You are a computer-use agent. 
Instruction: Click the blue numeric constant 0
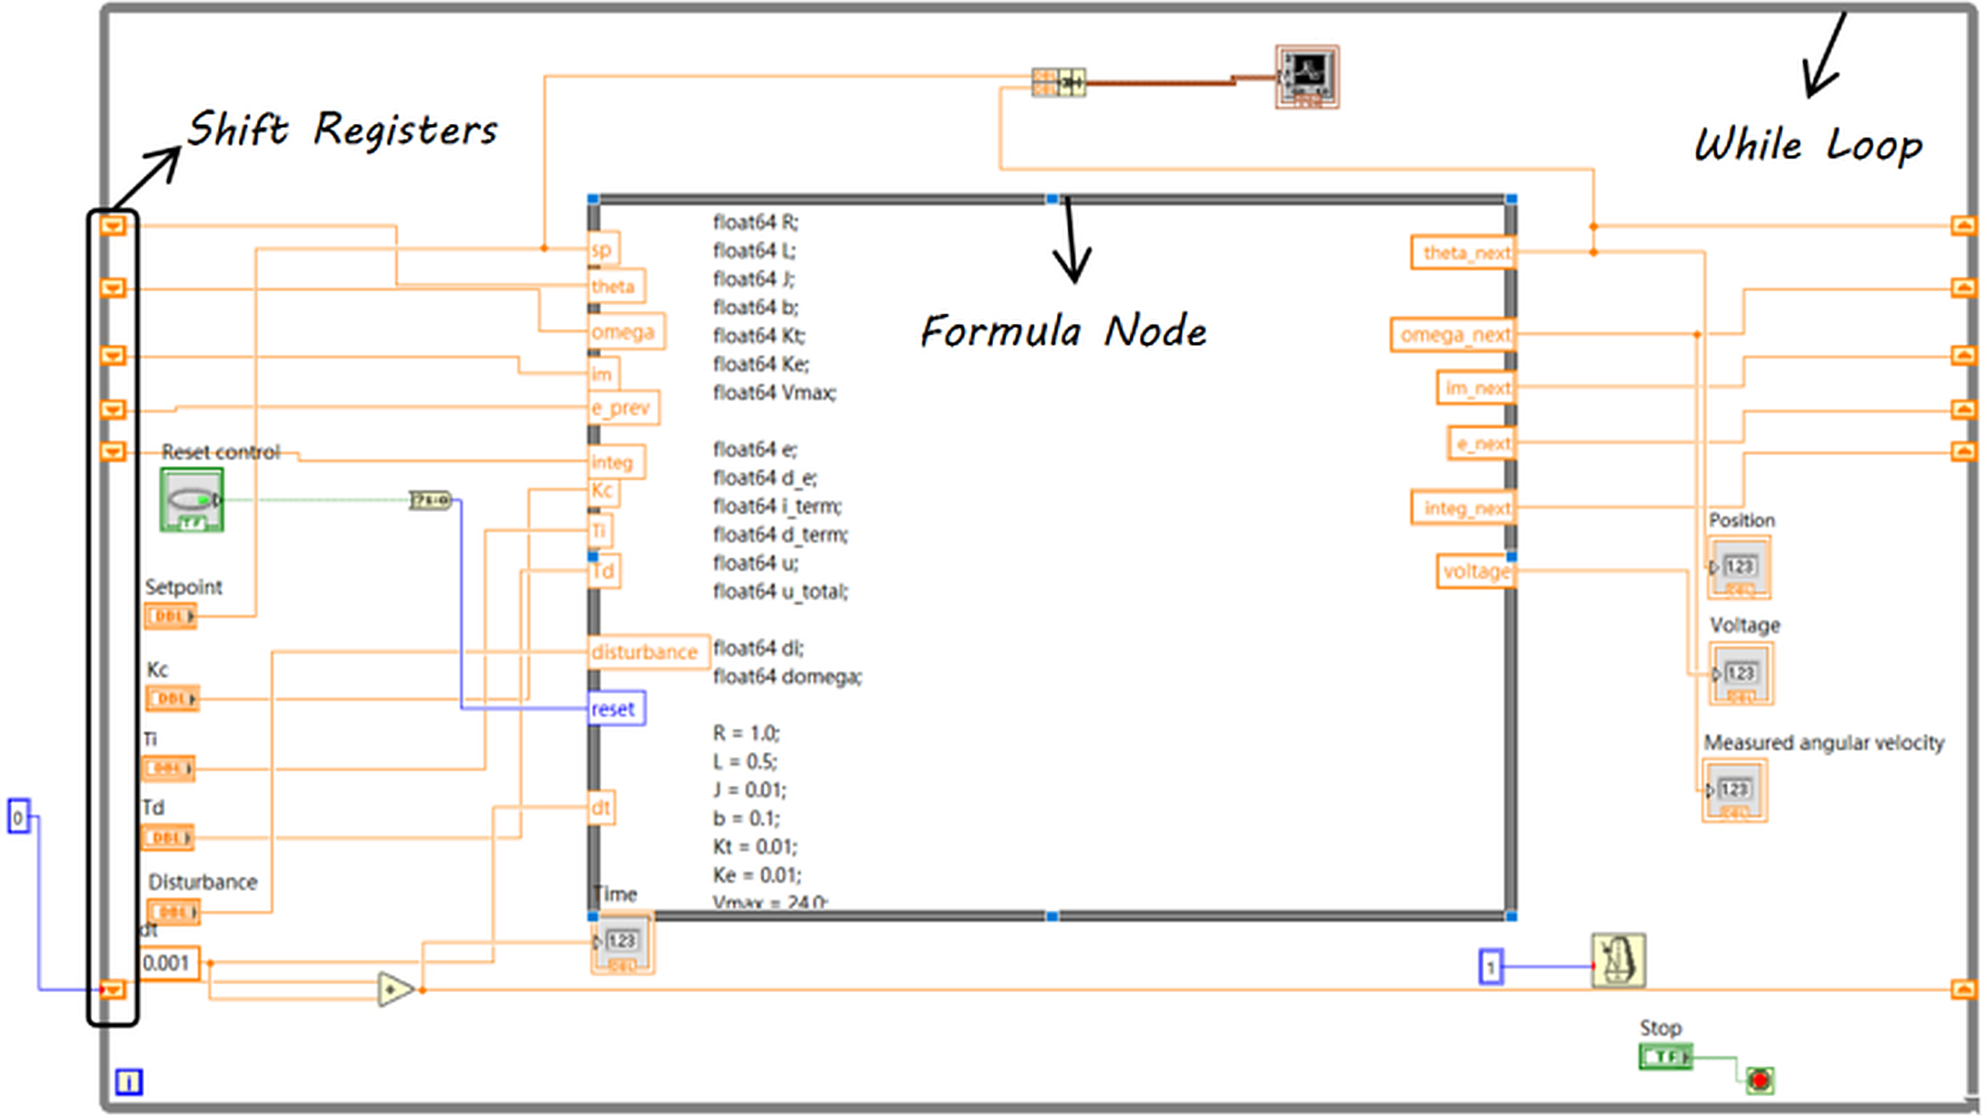coord(19,816)
